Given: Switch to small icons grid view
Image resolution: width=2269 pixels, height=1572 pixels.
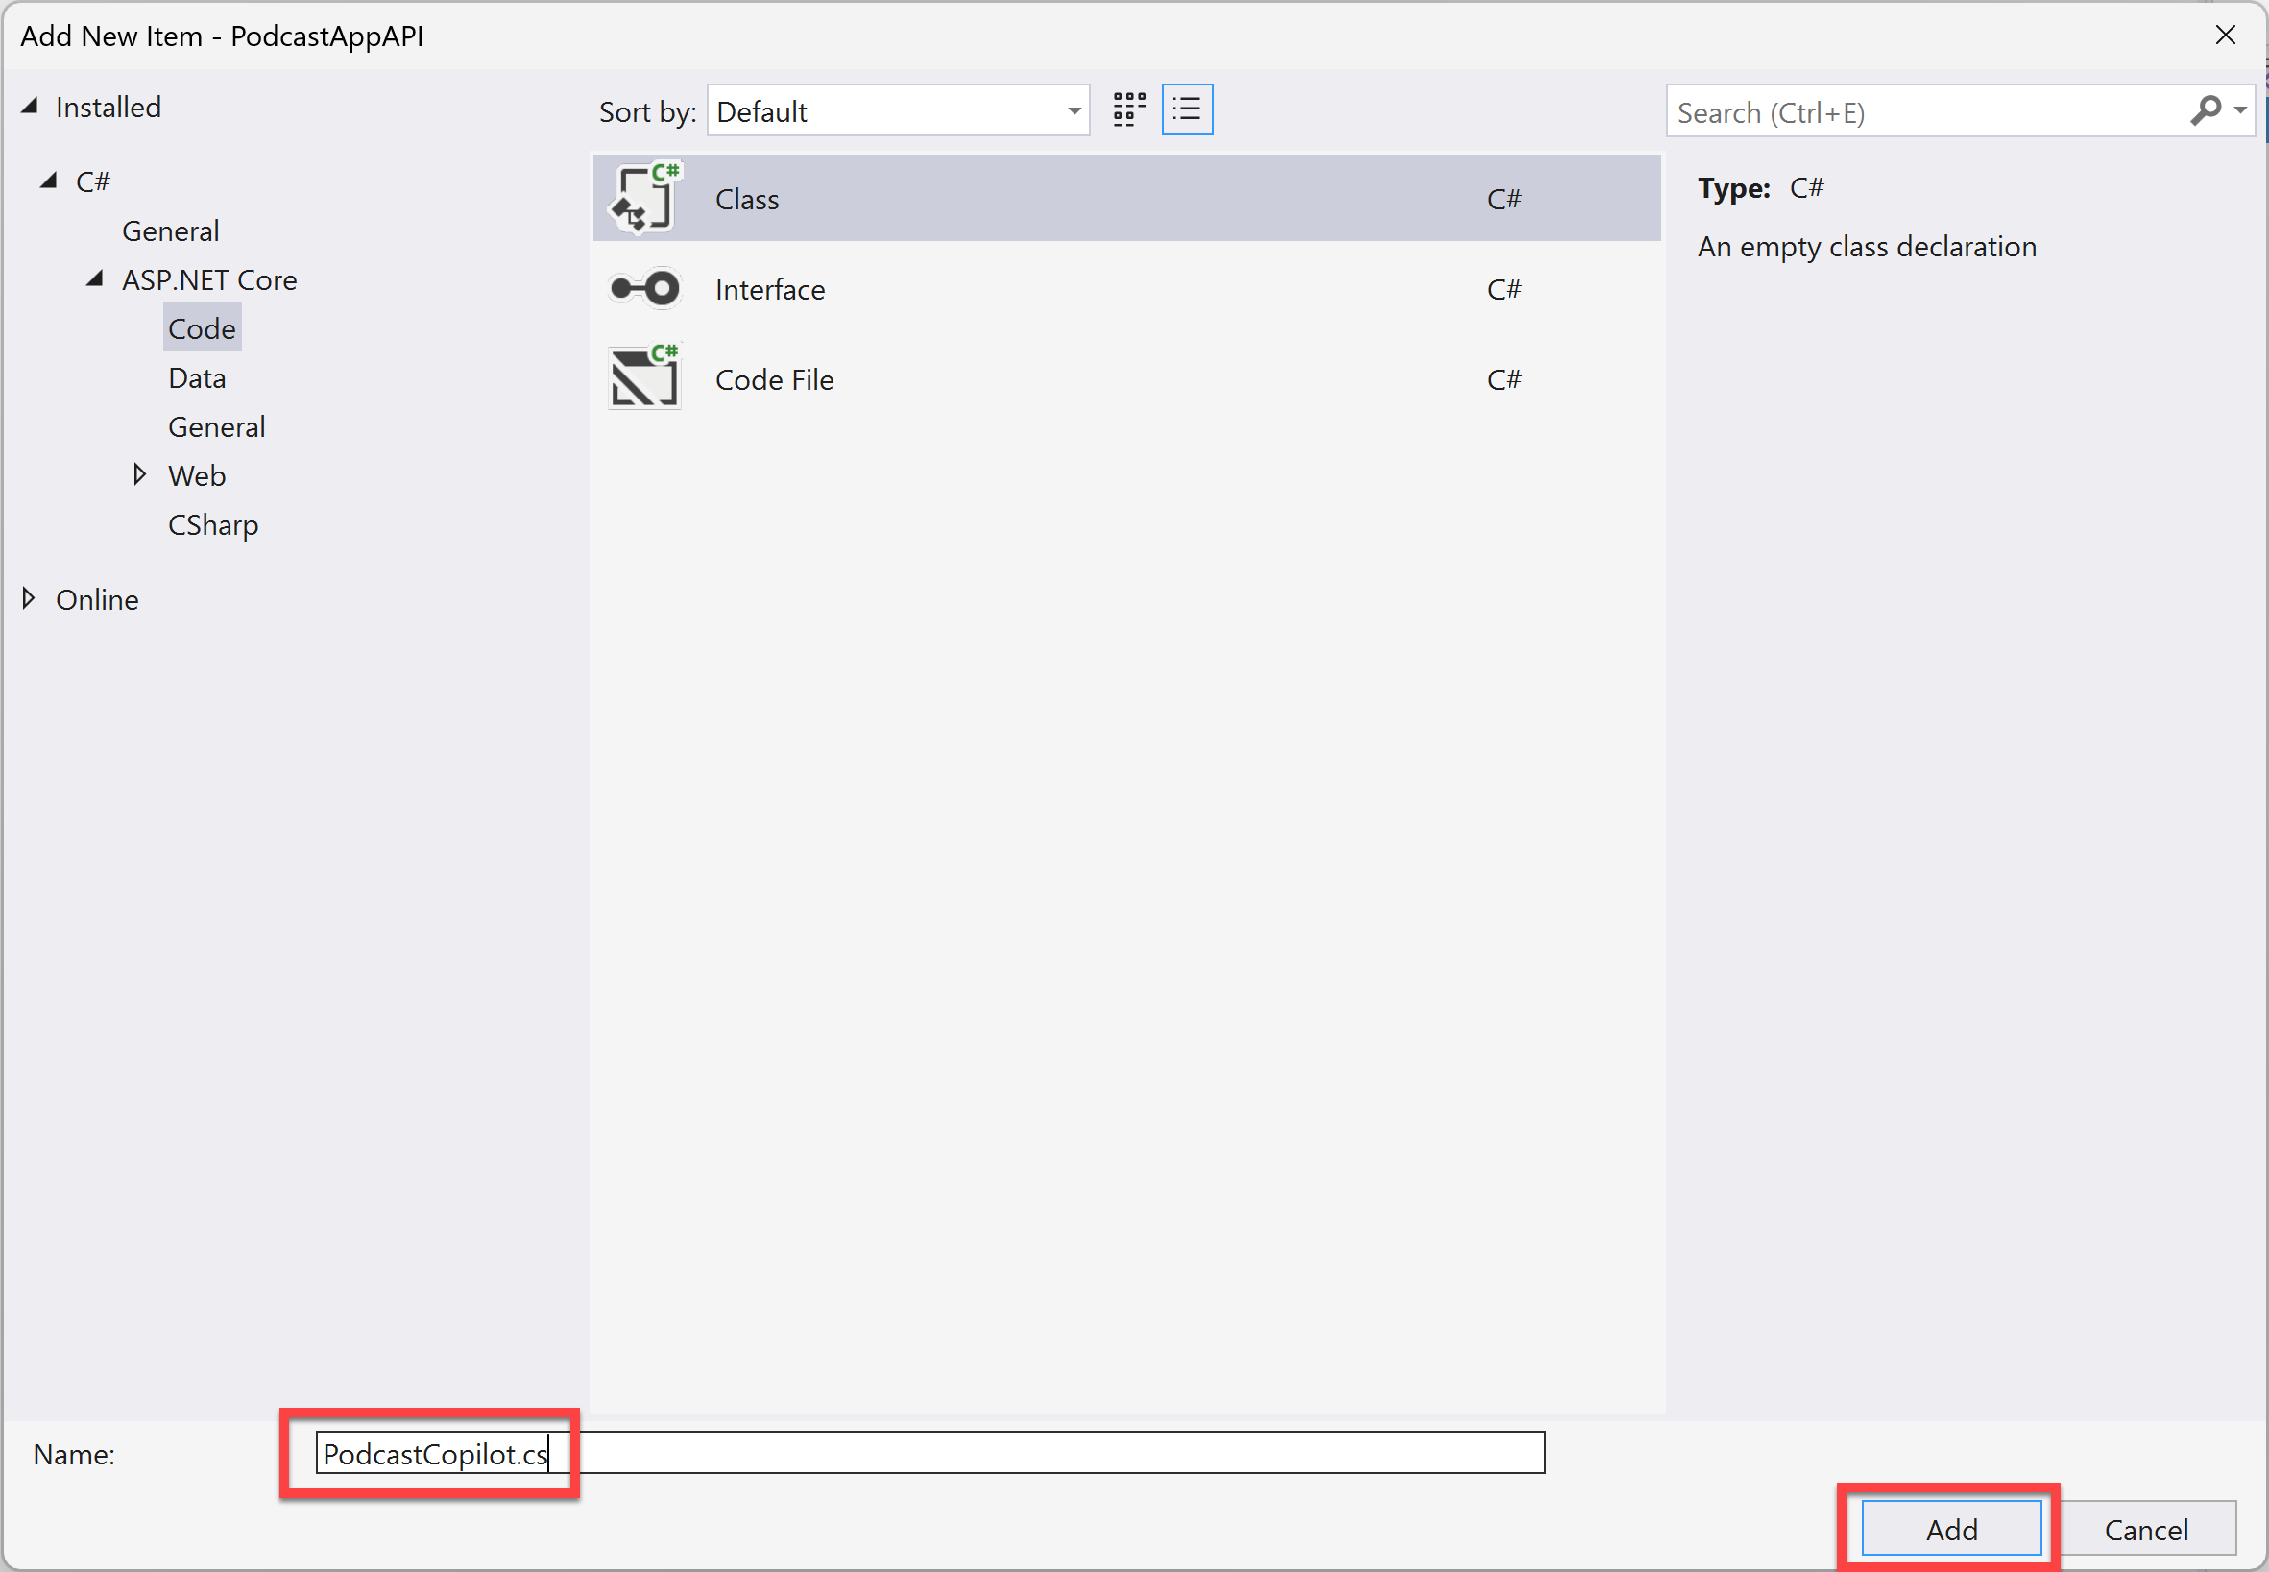Looking at the screenshot, I should coord(1128,110).
